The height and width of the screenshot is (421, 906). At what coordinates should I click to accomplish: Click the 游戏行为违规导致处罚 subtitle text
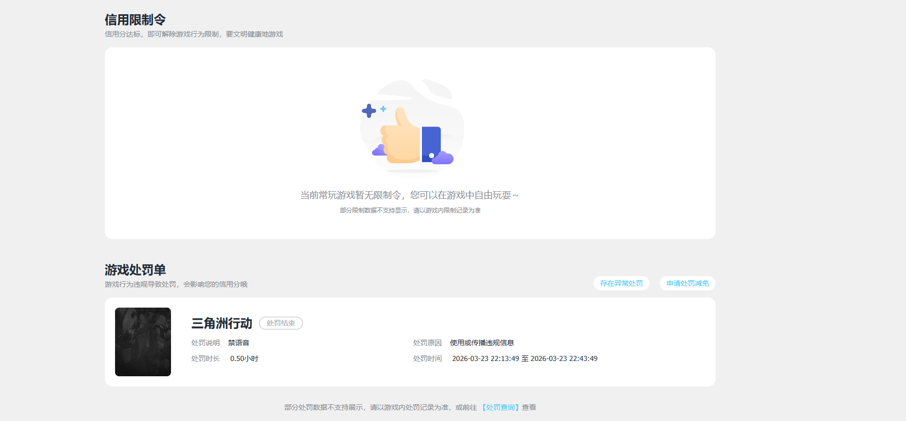[x=176, y=284]
